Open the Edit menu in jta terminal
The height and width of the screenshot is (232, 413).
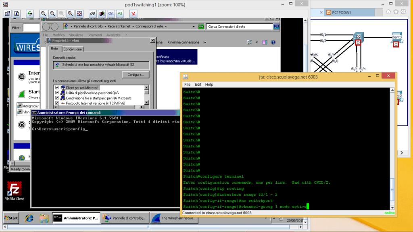(198, 85)
